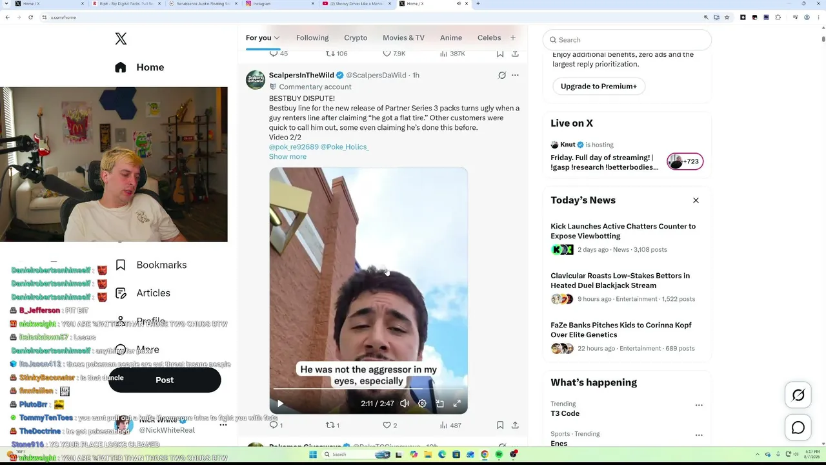Add a new timeline tab with plus
The height and width of the screenshot is (465, 826).
point(513,37)
